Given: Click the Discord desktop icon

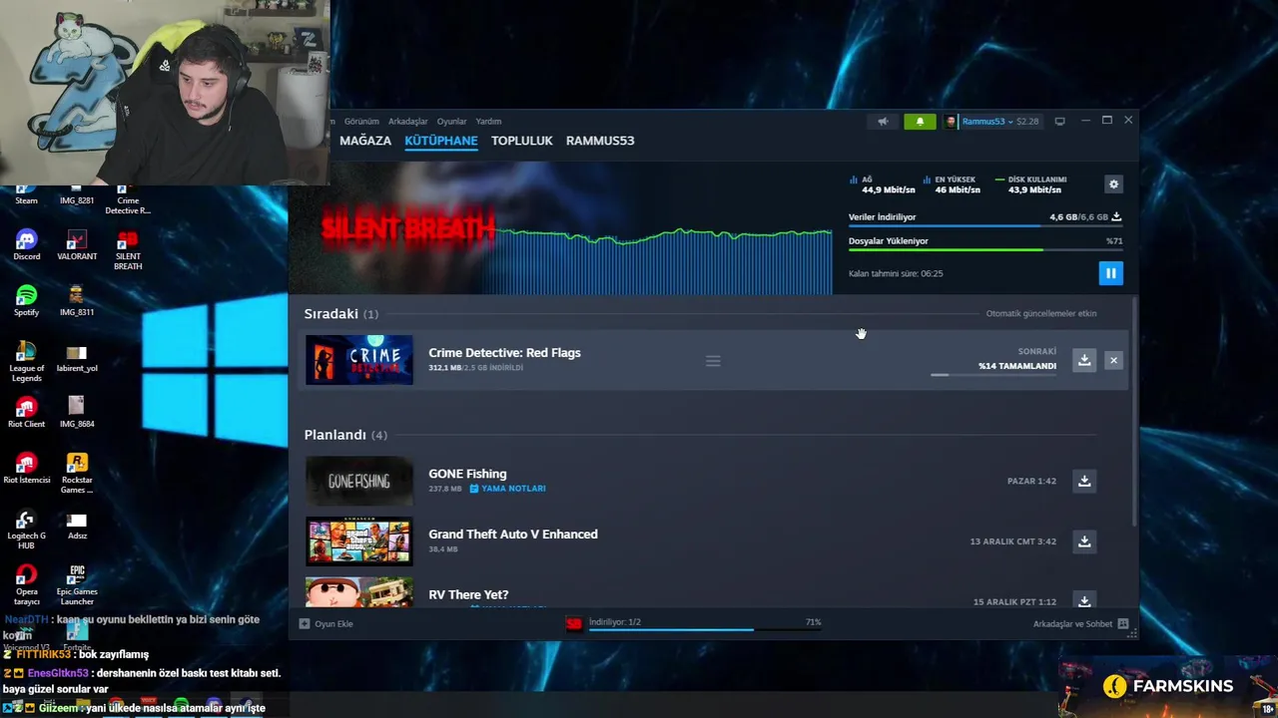Looking at the screenshot, I should 27,245.
